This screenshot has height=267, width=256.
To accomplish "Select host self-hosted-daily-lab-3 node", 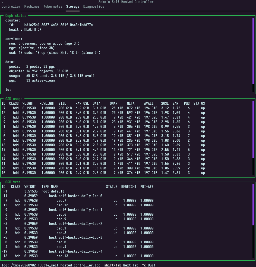I will coord(76,238).
